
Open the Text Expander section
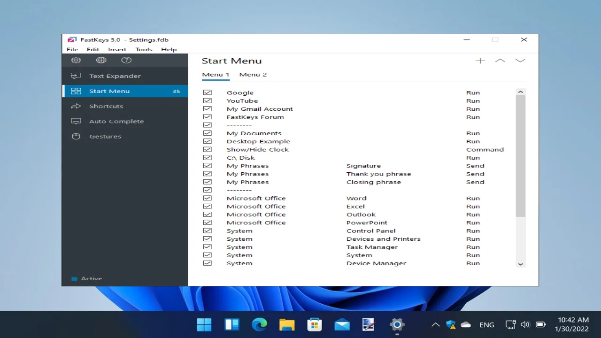click(125, 76)
